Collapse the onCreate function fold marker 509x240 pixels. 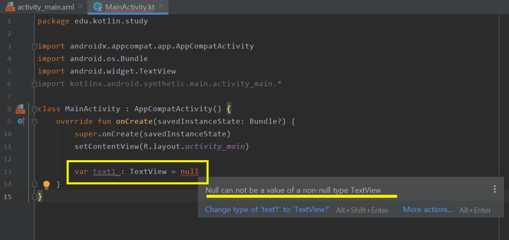(x=34, y=121)
